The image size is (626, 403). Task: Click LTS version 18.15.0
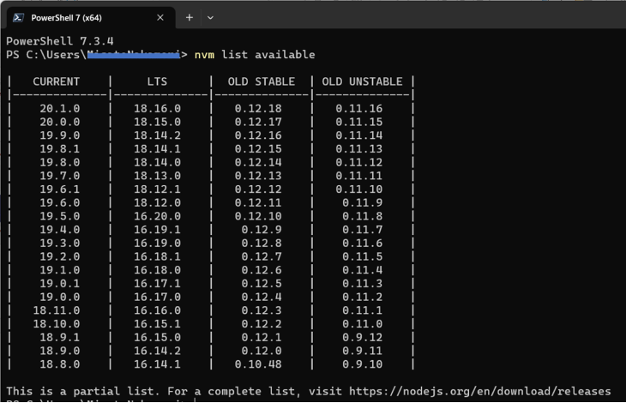click(x=157, y=122)
